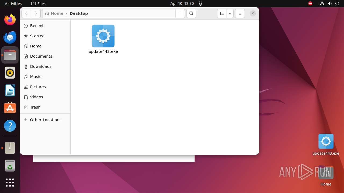
Task: Open Music in the sidebar
Action: pyautogui.click(x=45, y=77)
